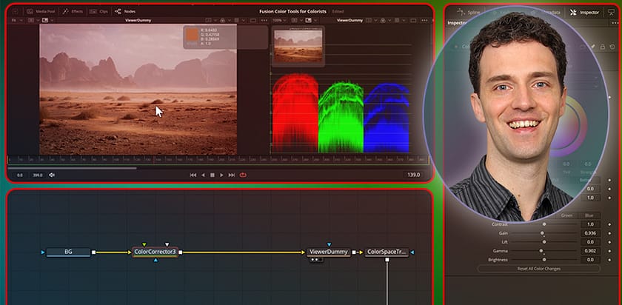Click Reset All Color Changes button
Image resolution: width=622 pixels, height=305 pixels.
(539, 269)
